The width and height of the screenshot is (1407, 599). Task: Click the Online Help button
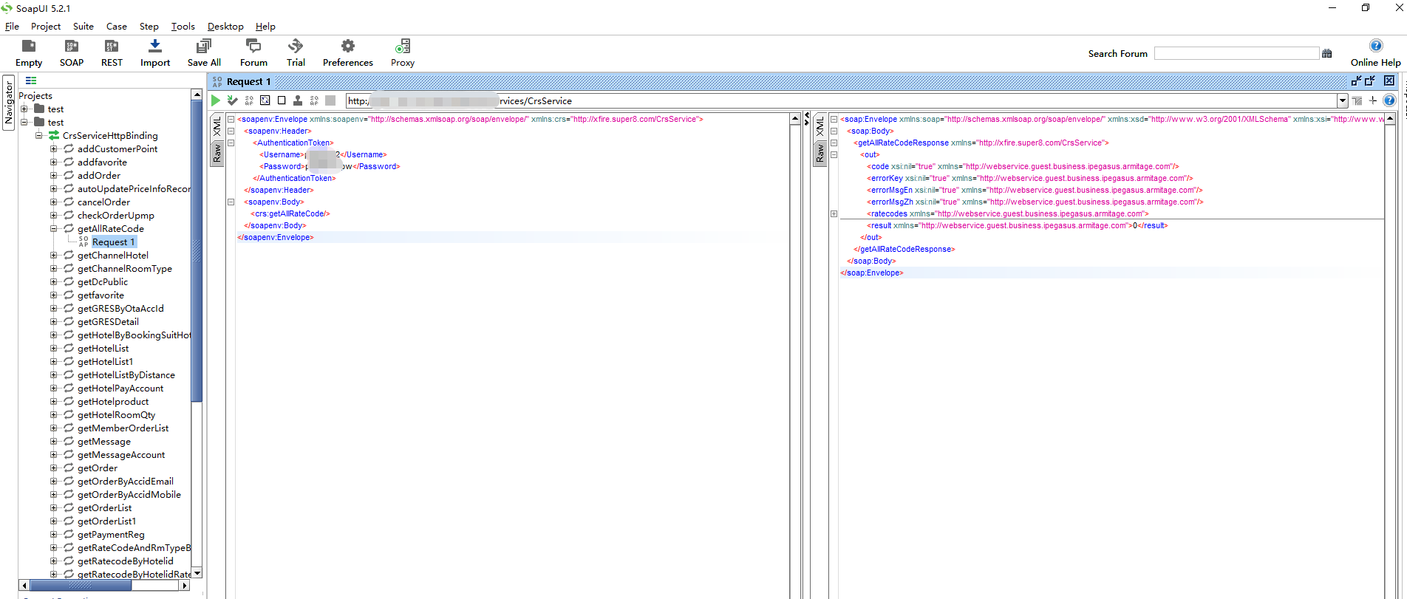pyautogui.click(x=1375, y=47)
